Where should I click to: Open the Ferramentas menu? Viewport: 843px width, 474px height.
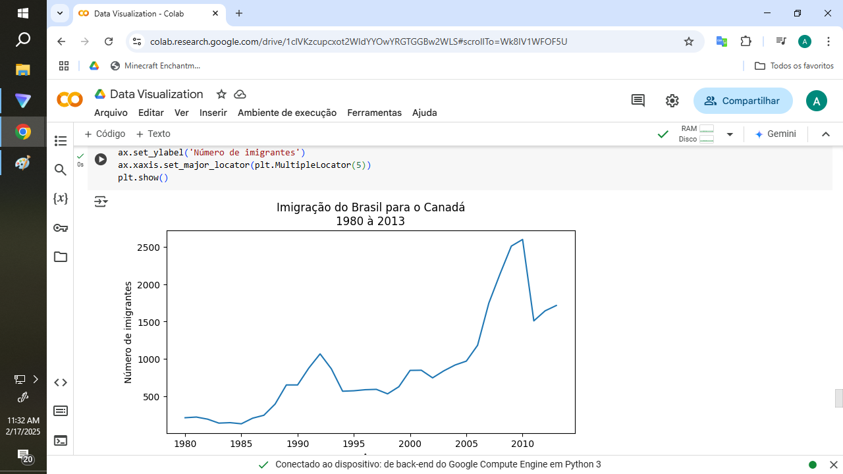(x=374, y=113)
